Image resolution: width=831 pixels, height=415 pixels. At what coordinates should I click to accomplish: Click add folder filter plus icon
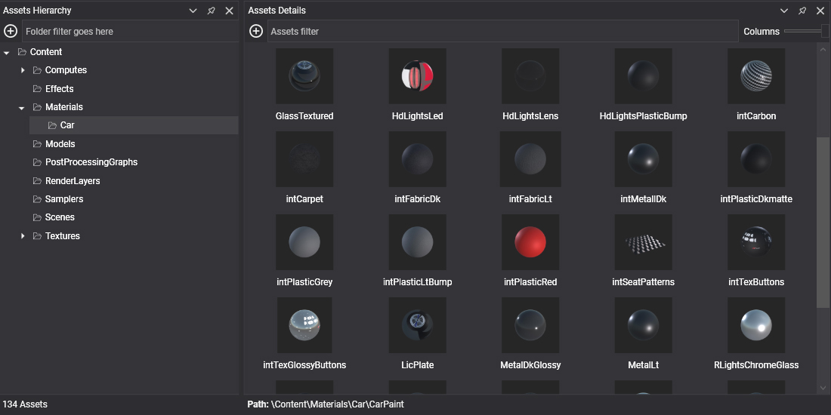point(11,31)
